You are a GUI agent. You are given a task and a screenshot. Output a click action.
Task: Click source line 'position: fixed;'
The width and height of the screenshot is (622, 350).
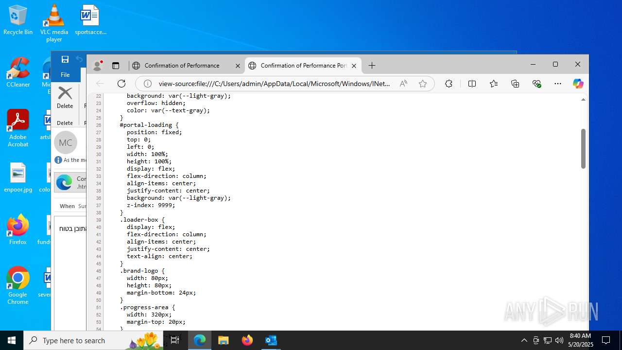click(x=155, y=132)
